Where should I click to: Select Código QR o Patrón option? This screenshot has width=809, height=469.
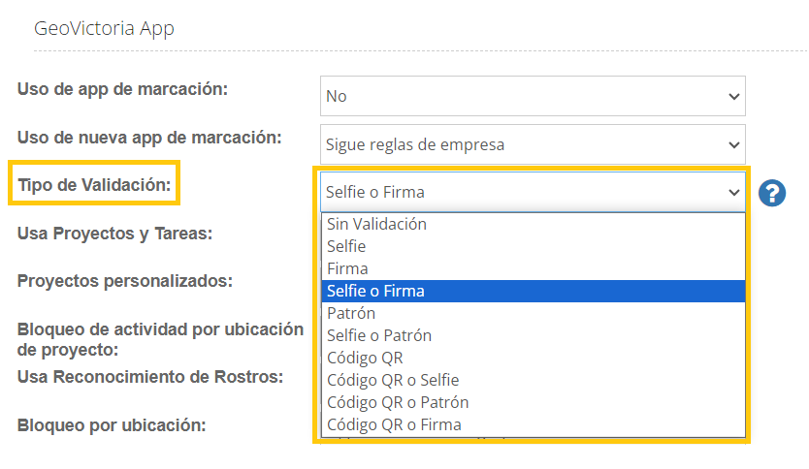398,402
